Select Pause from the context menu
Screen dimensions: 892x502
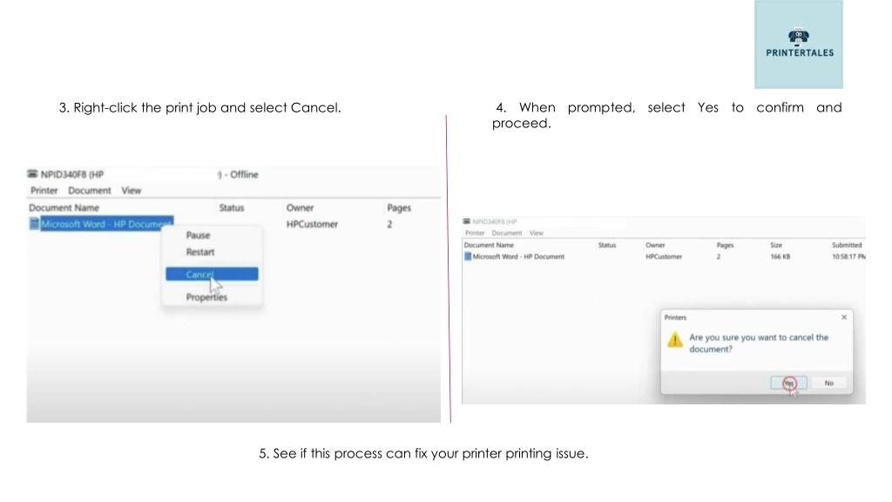198,235
